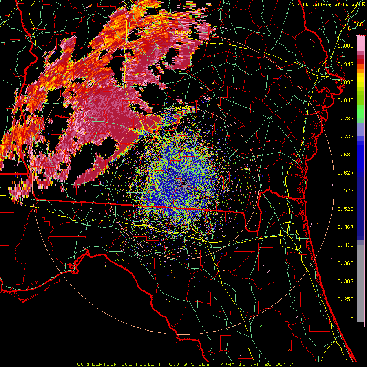Select the 0.733 legend value
This screenshot has height=367, width=367.
pyautogui.click(x=345, y=137)
